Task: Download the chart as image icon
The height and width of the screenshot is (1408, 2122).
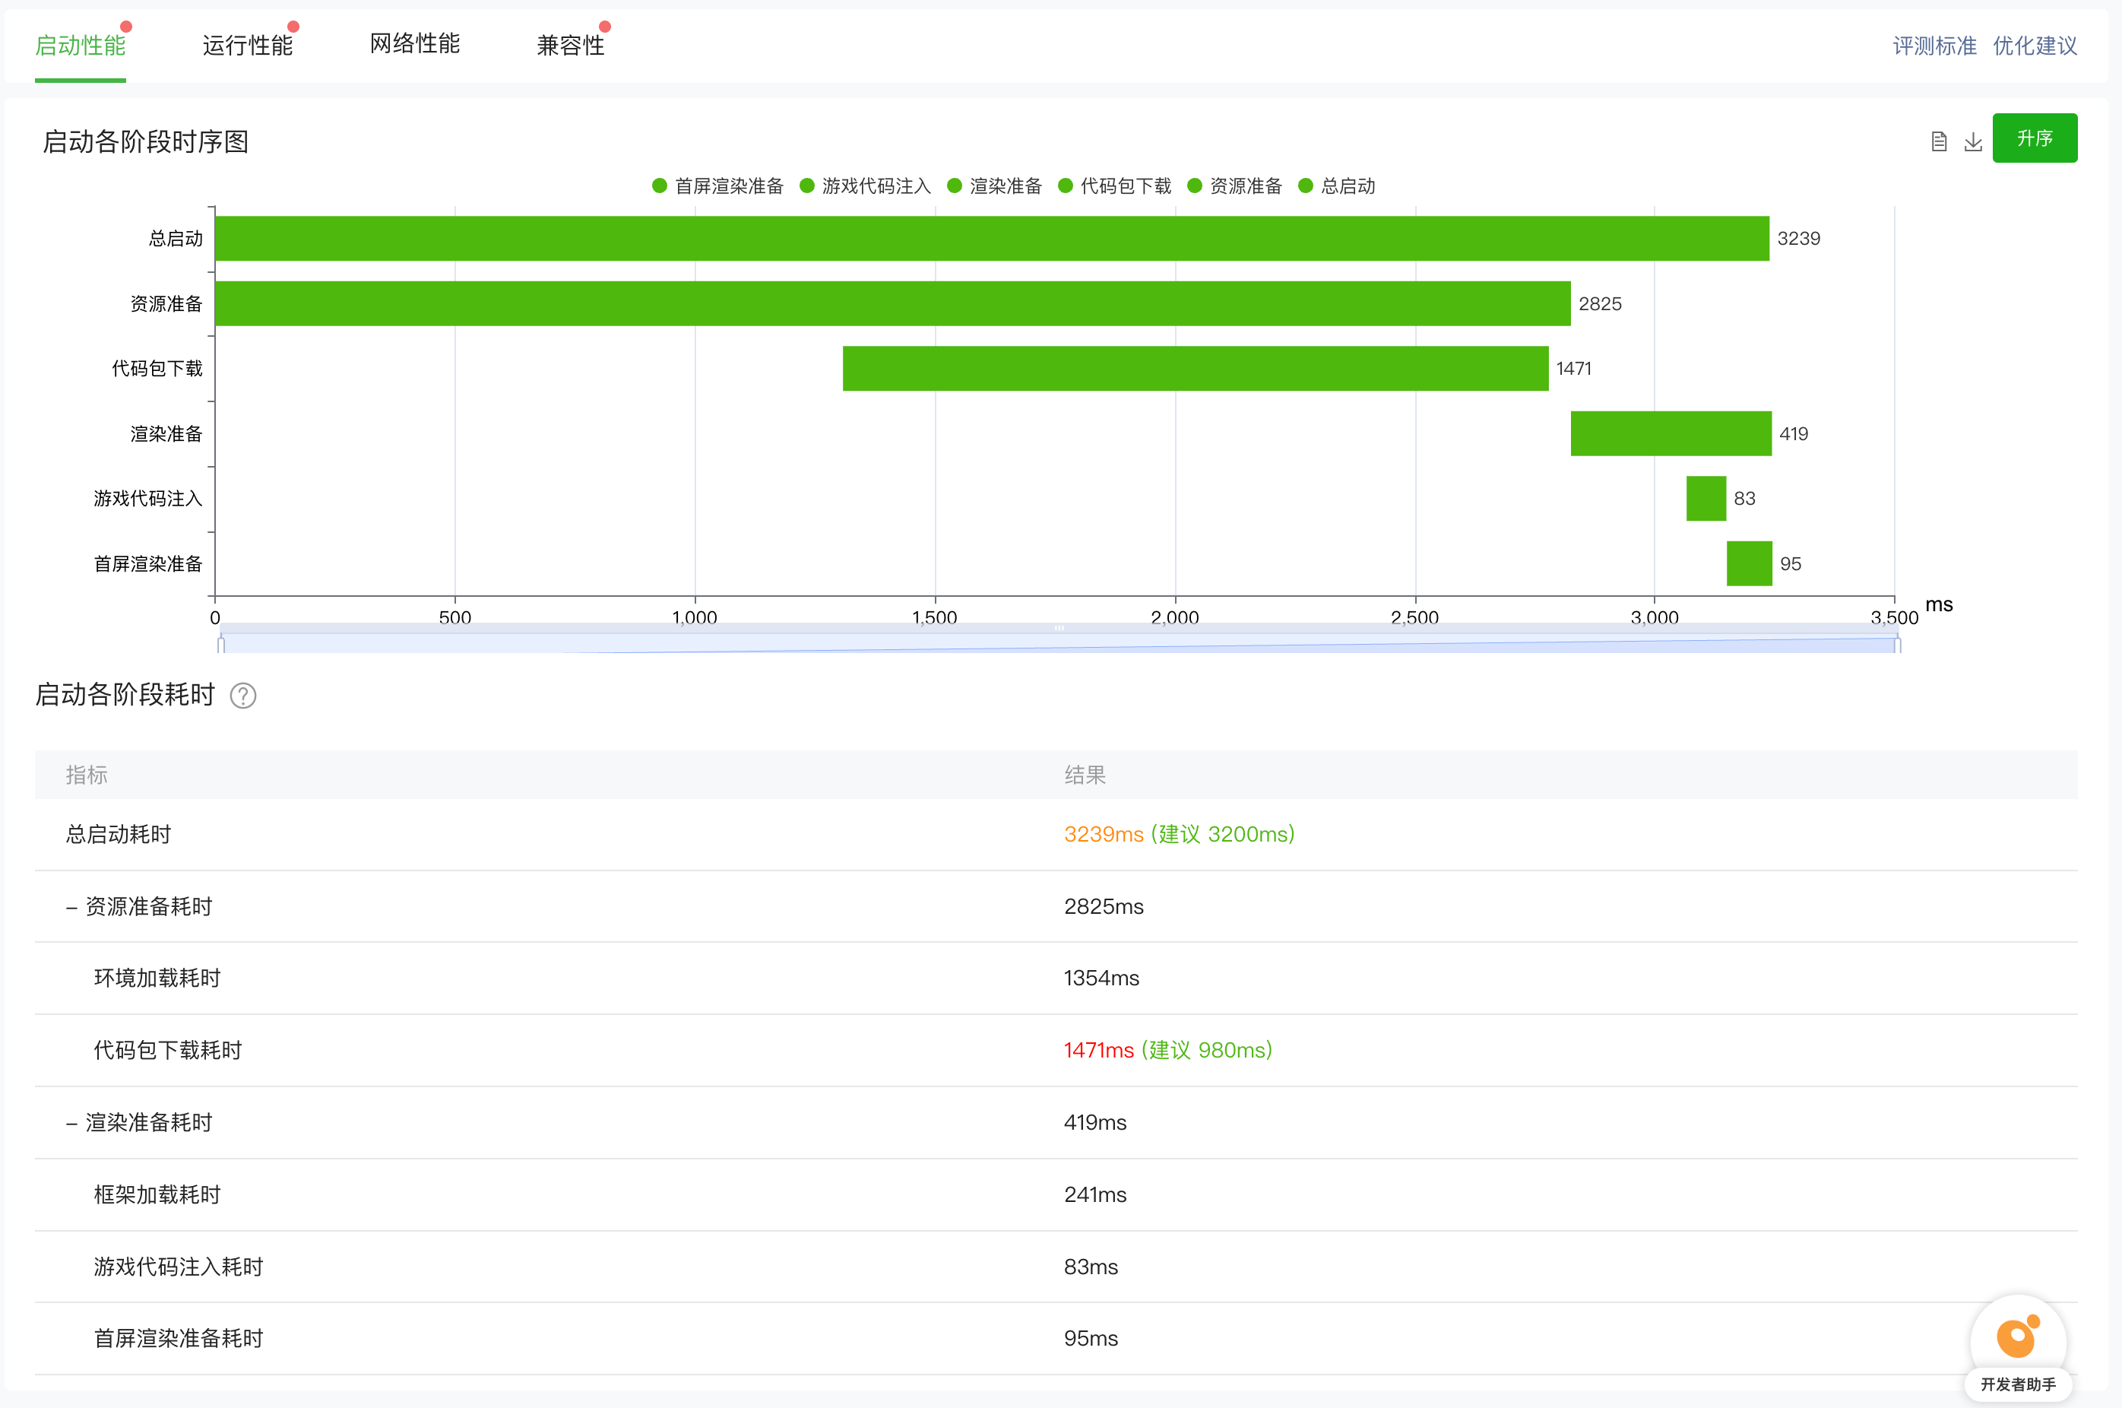Action: [1973, 141]
